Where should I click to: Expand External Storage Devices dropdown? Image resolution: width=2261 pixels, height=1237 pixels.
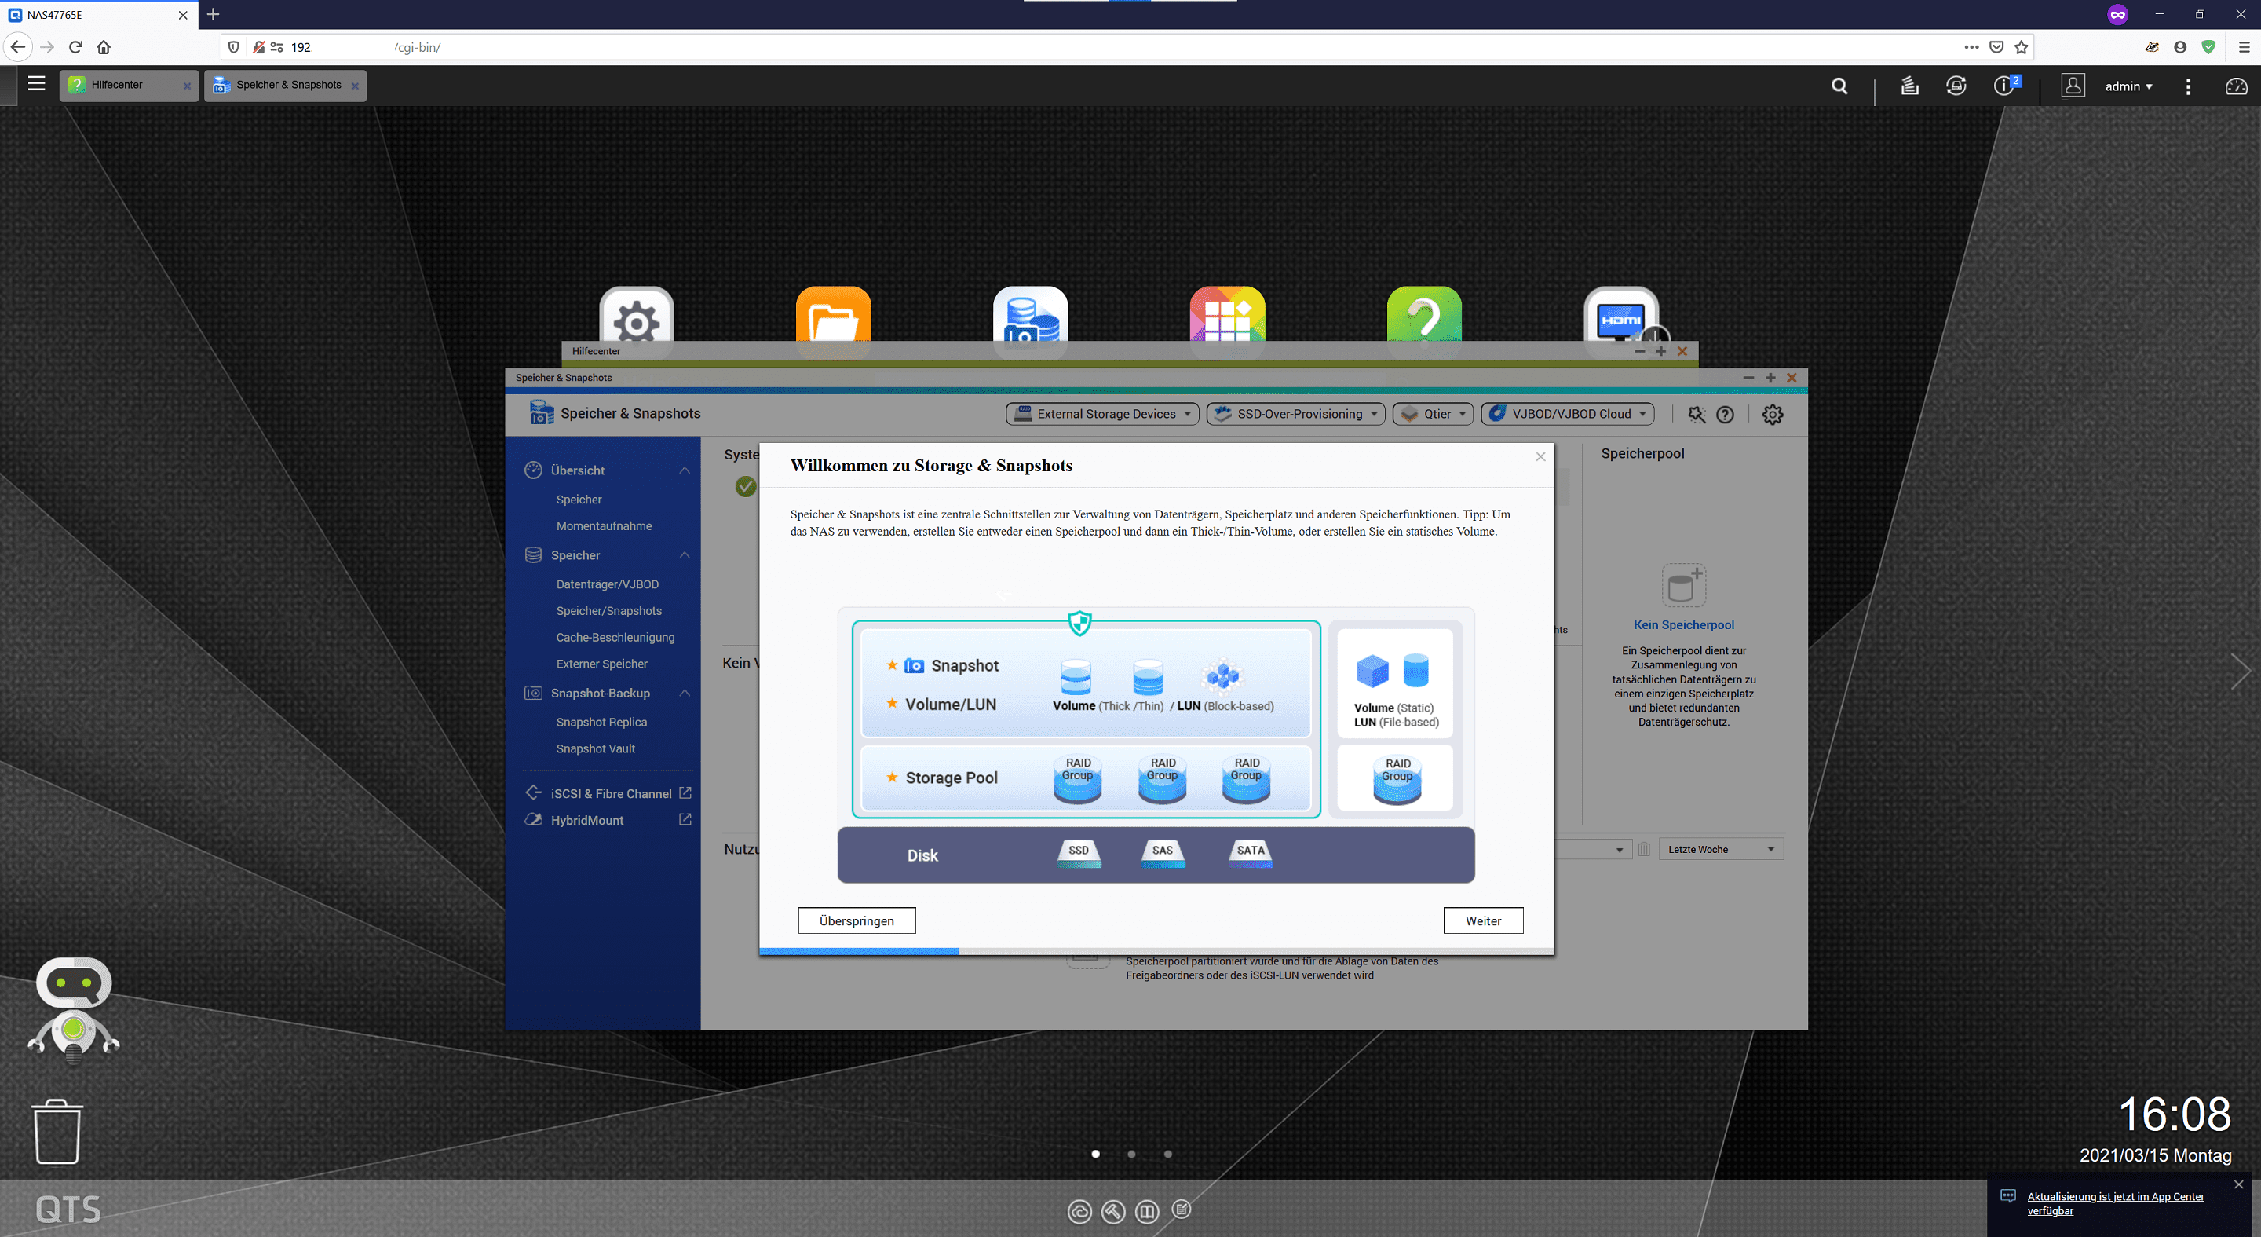coord(1101,413)
